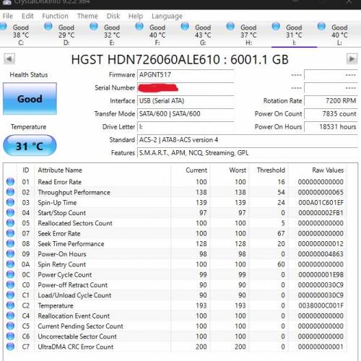Click status orb for Current Pending Sector Count
Screen dimensions: 361x361
tap(10, 326)
